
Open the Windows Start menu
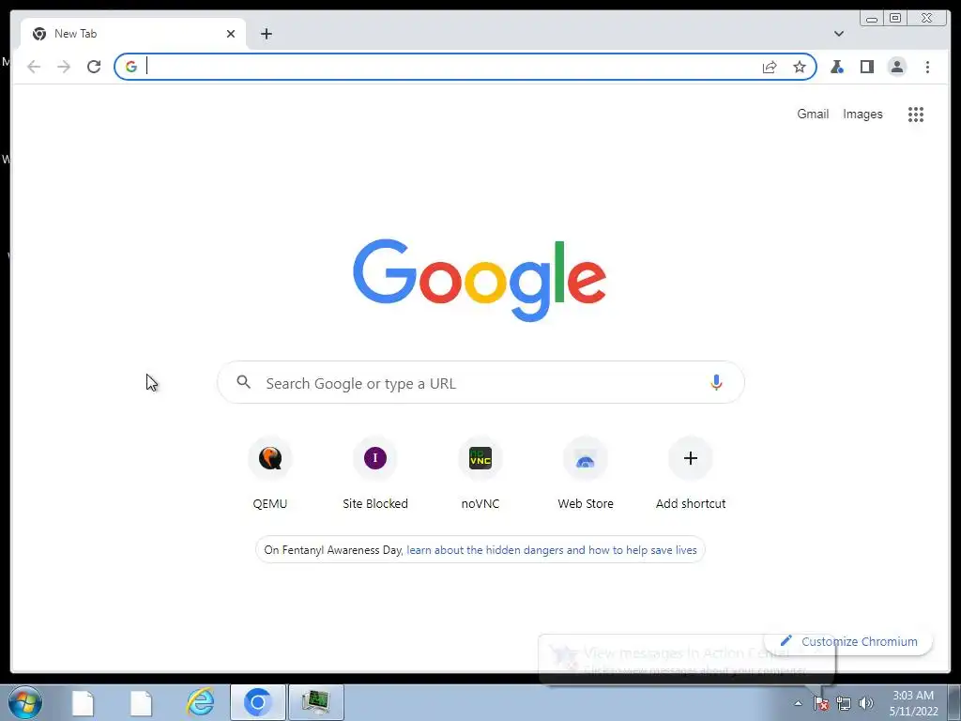coord(24,702)
